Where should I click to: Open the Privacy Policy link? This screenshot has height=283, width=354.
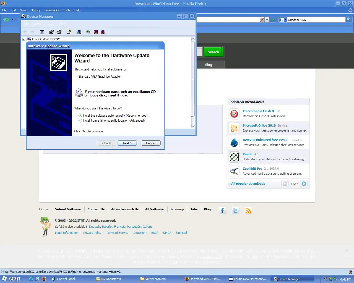click(92, 233)
